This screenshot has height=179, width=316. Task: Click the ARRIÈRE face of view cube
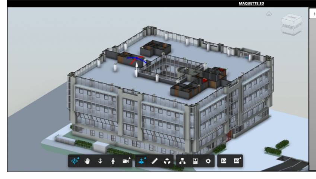click(288, 27)
